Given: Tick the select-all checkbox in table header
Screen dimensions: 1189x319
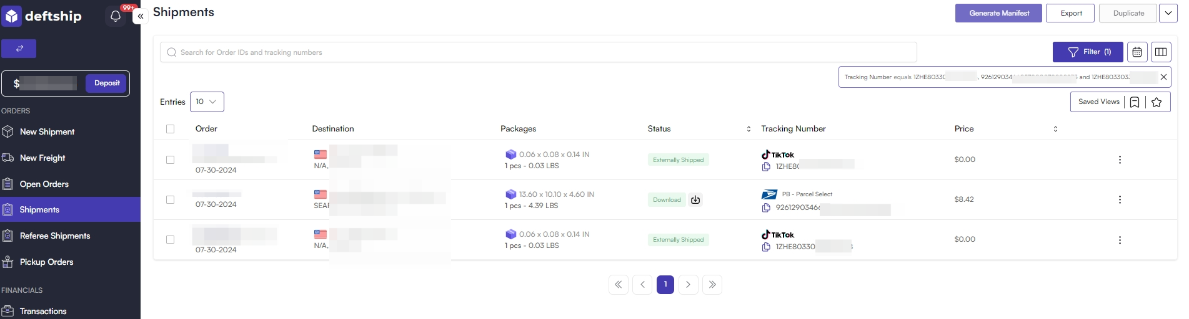Looking at the screenshot, I should pos(170,129).
